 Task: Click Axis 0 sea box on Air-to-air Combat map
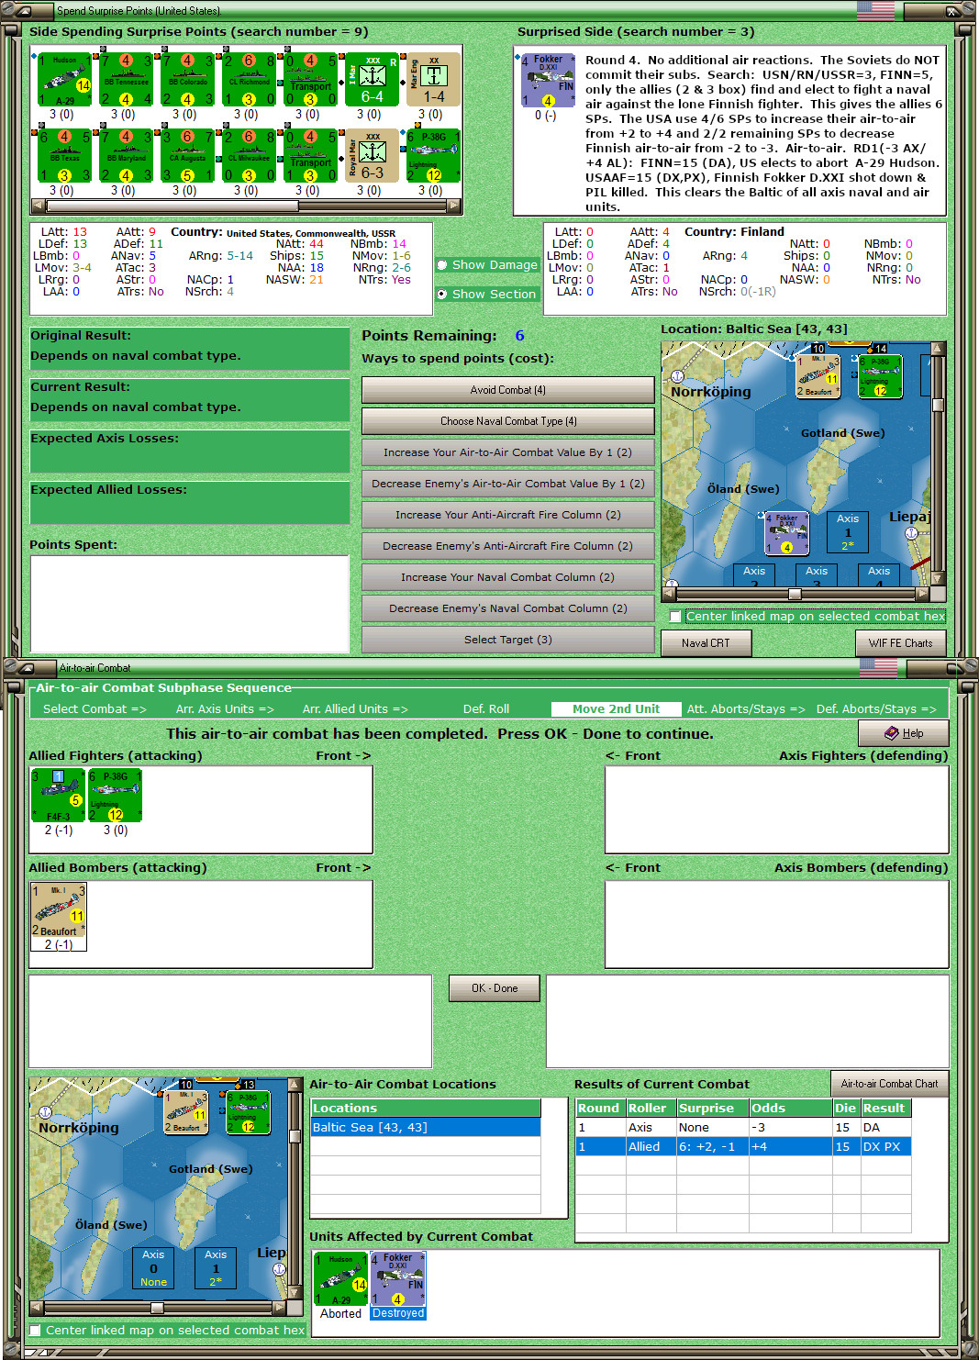tap(153, 1268)
